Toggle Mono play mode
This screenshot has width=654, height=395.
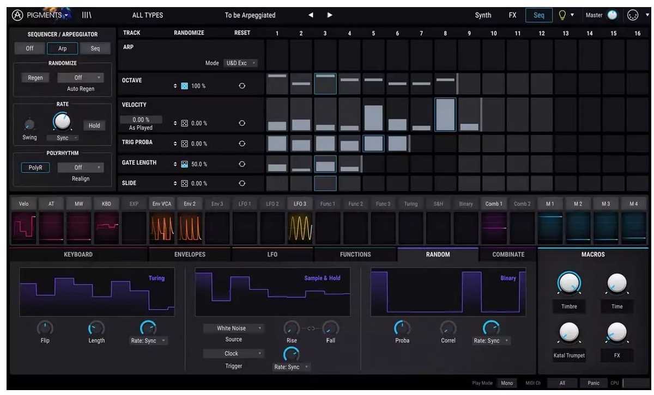coord(507,383)
